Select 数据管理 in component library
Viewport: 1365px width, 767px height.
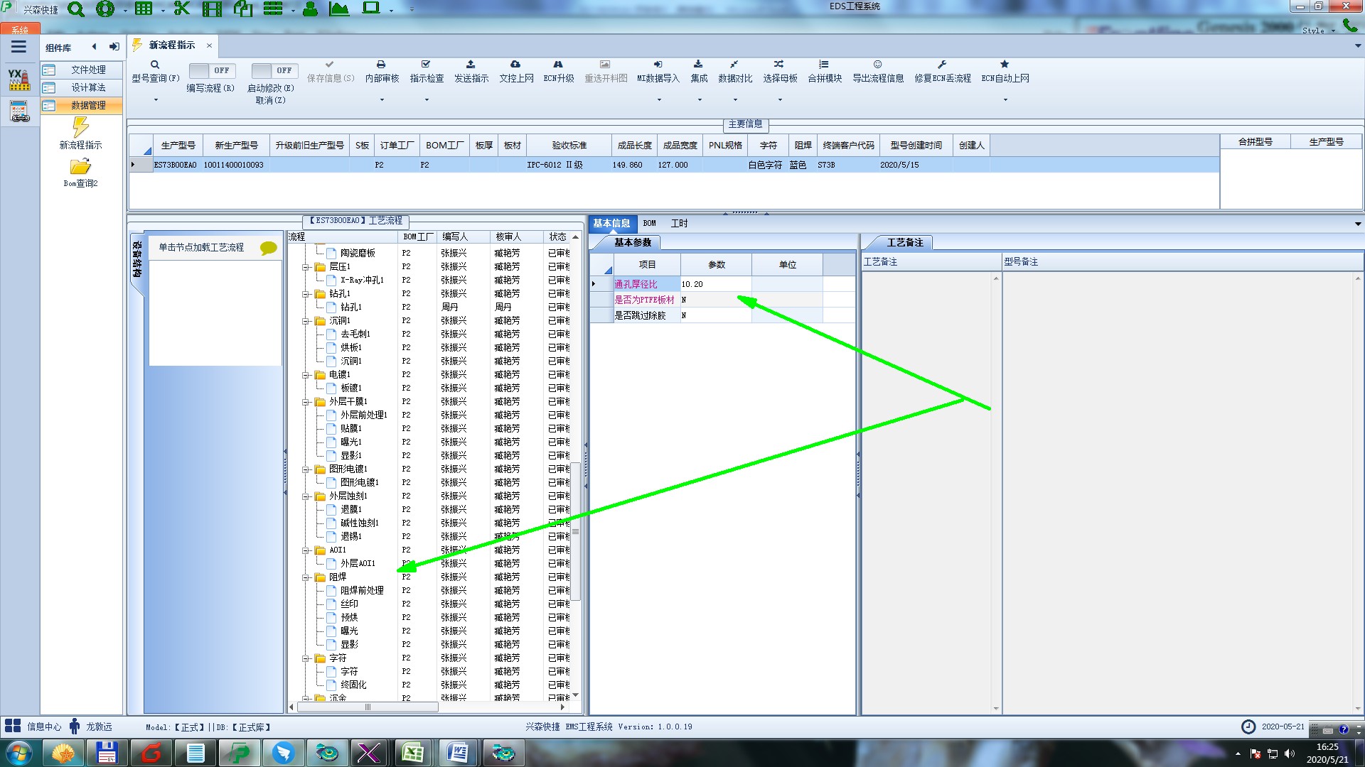pos(88,105)
